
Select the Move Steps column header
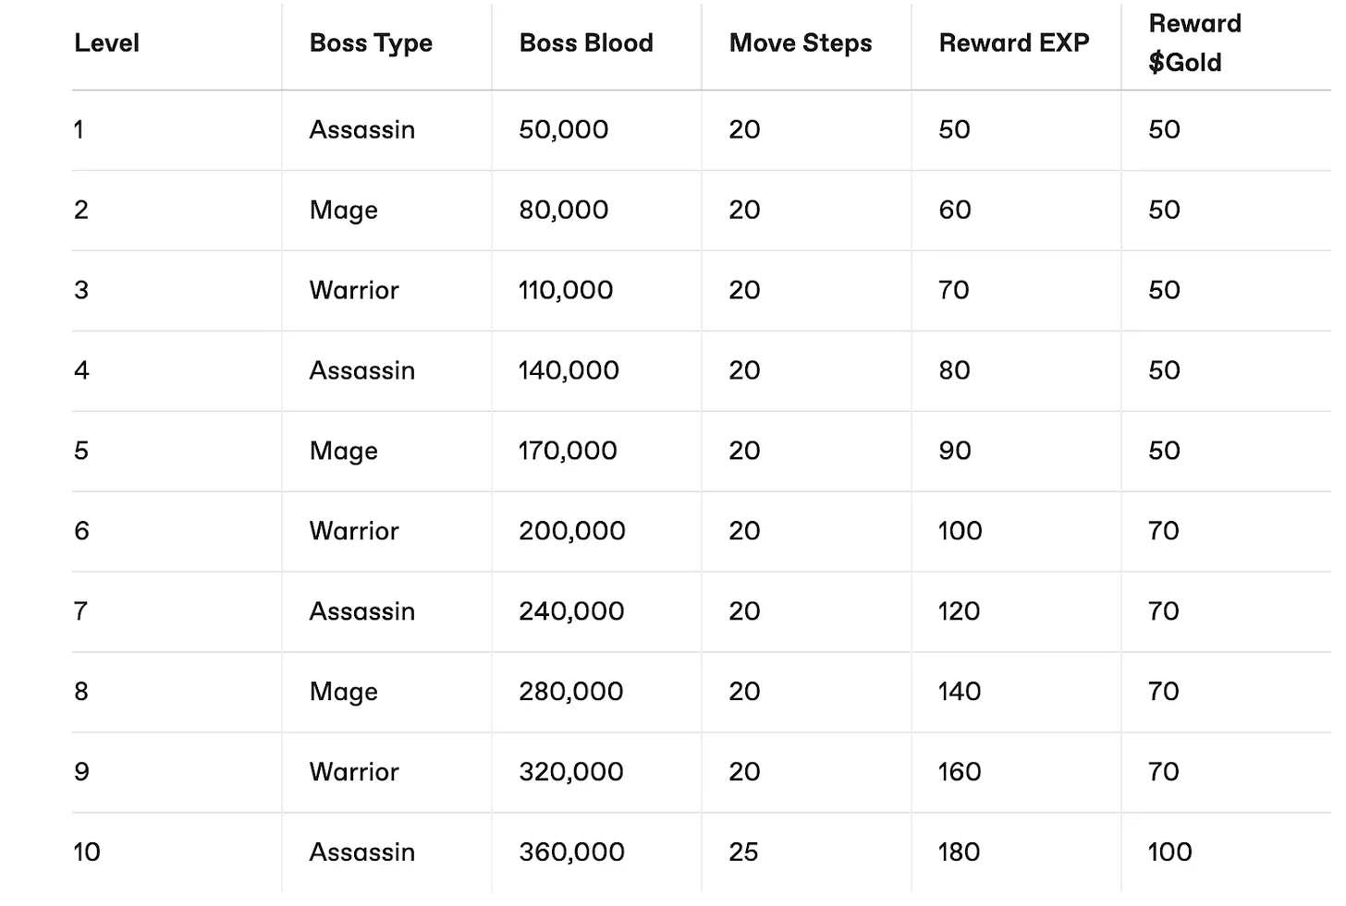coord(801,43)
